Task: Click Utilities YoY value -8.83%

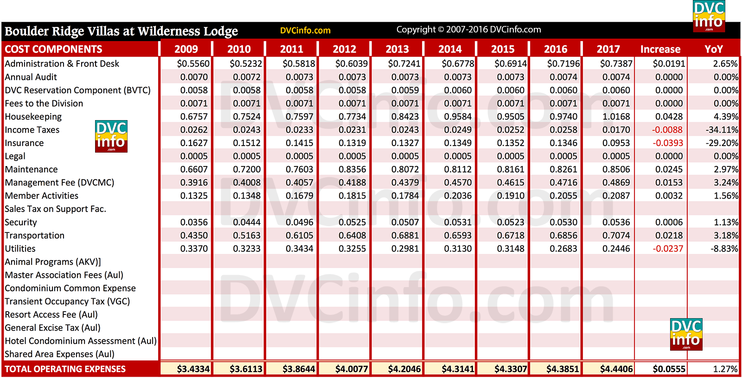Action: click(x=724, y=249)
